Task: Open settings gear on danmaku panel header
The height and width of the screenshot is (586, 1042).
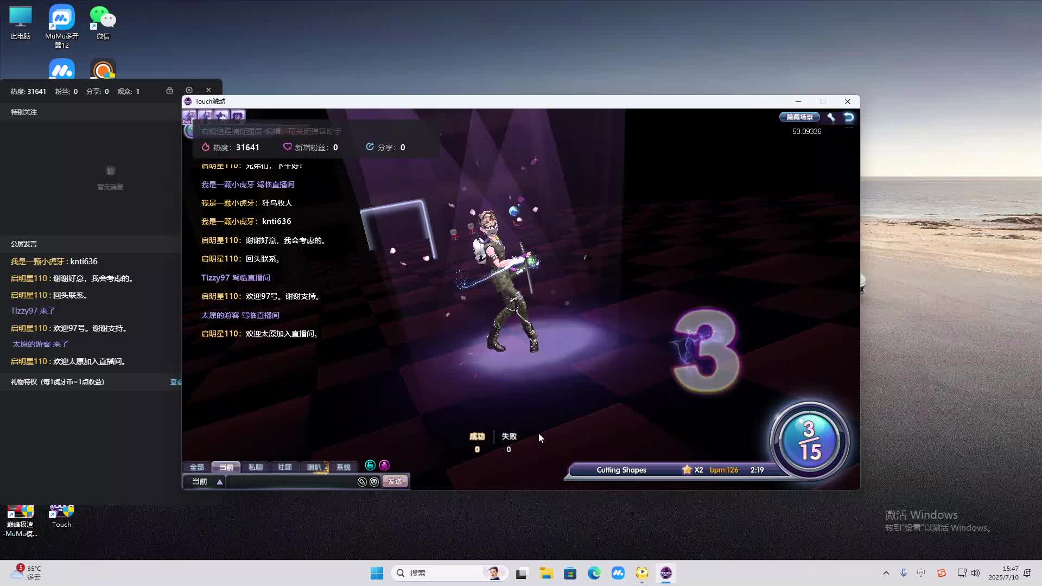Action: 189,90
